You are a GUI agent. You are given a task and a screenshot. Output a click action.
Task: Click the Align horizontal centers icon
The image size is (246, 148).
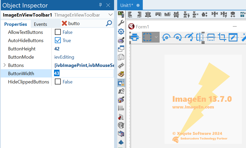pos(148,14)
